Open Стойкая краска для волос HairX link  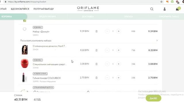click(49, 46)
